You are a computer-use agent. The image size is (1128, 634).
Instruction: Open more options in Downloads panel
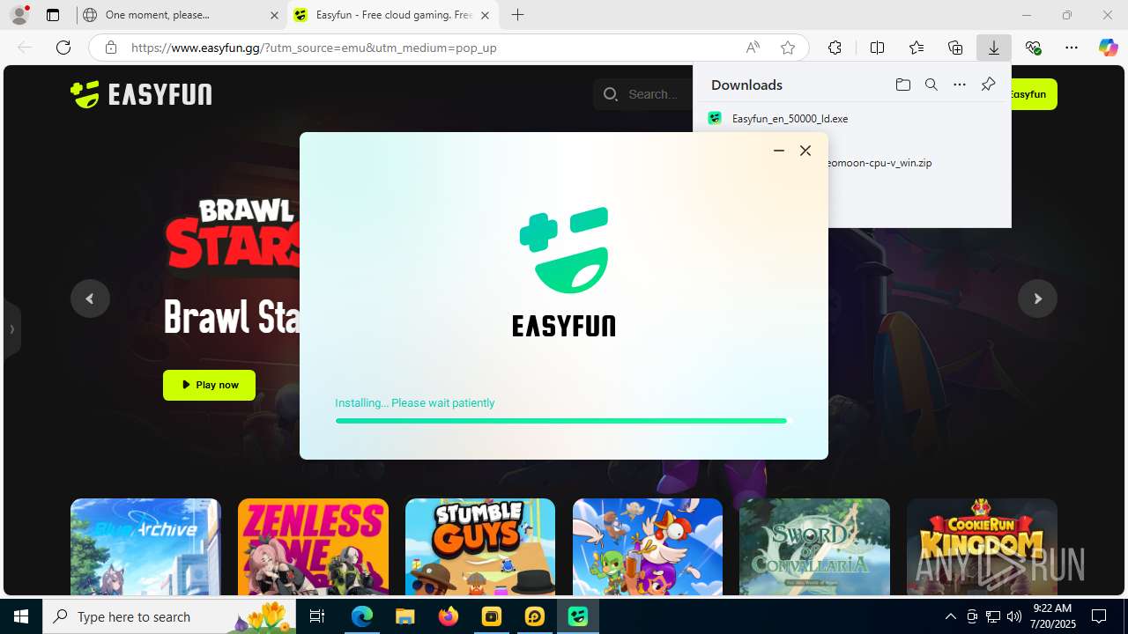pos(960,85)
